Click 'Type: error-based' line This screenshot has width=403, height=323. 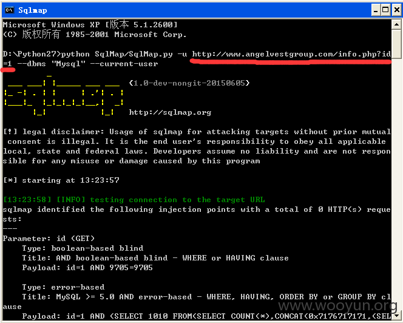[63, 287]
